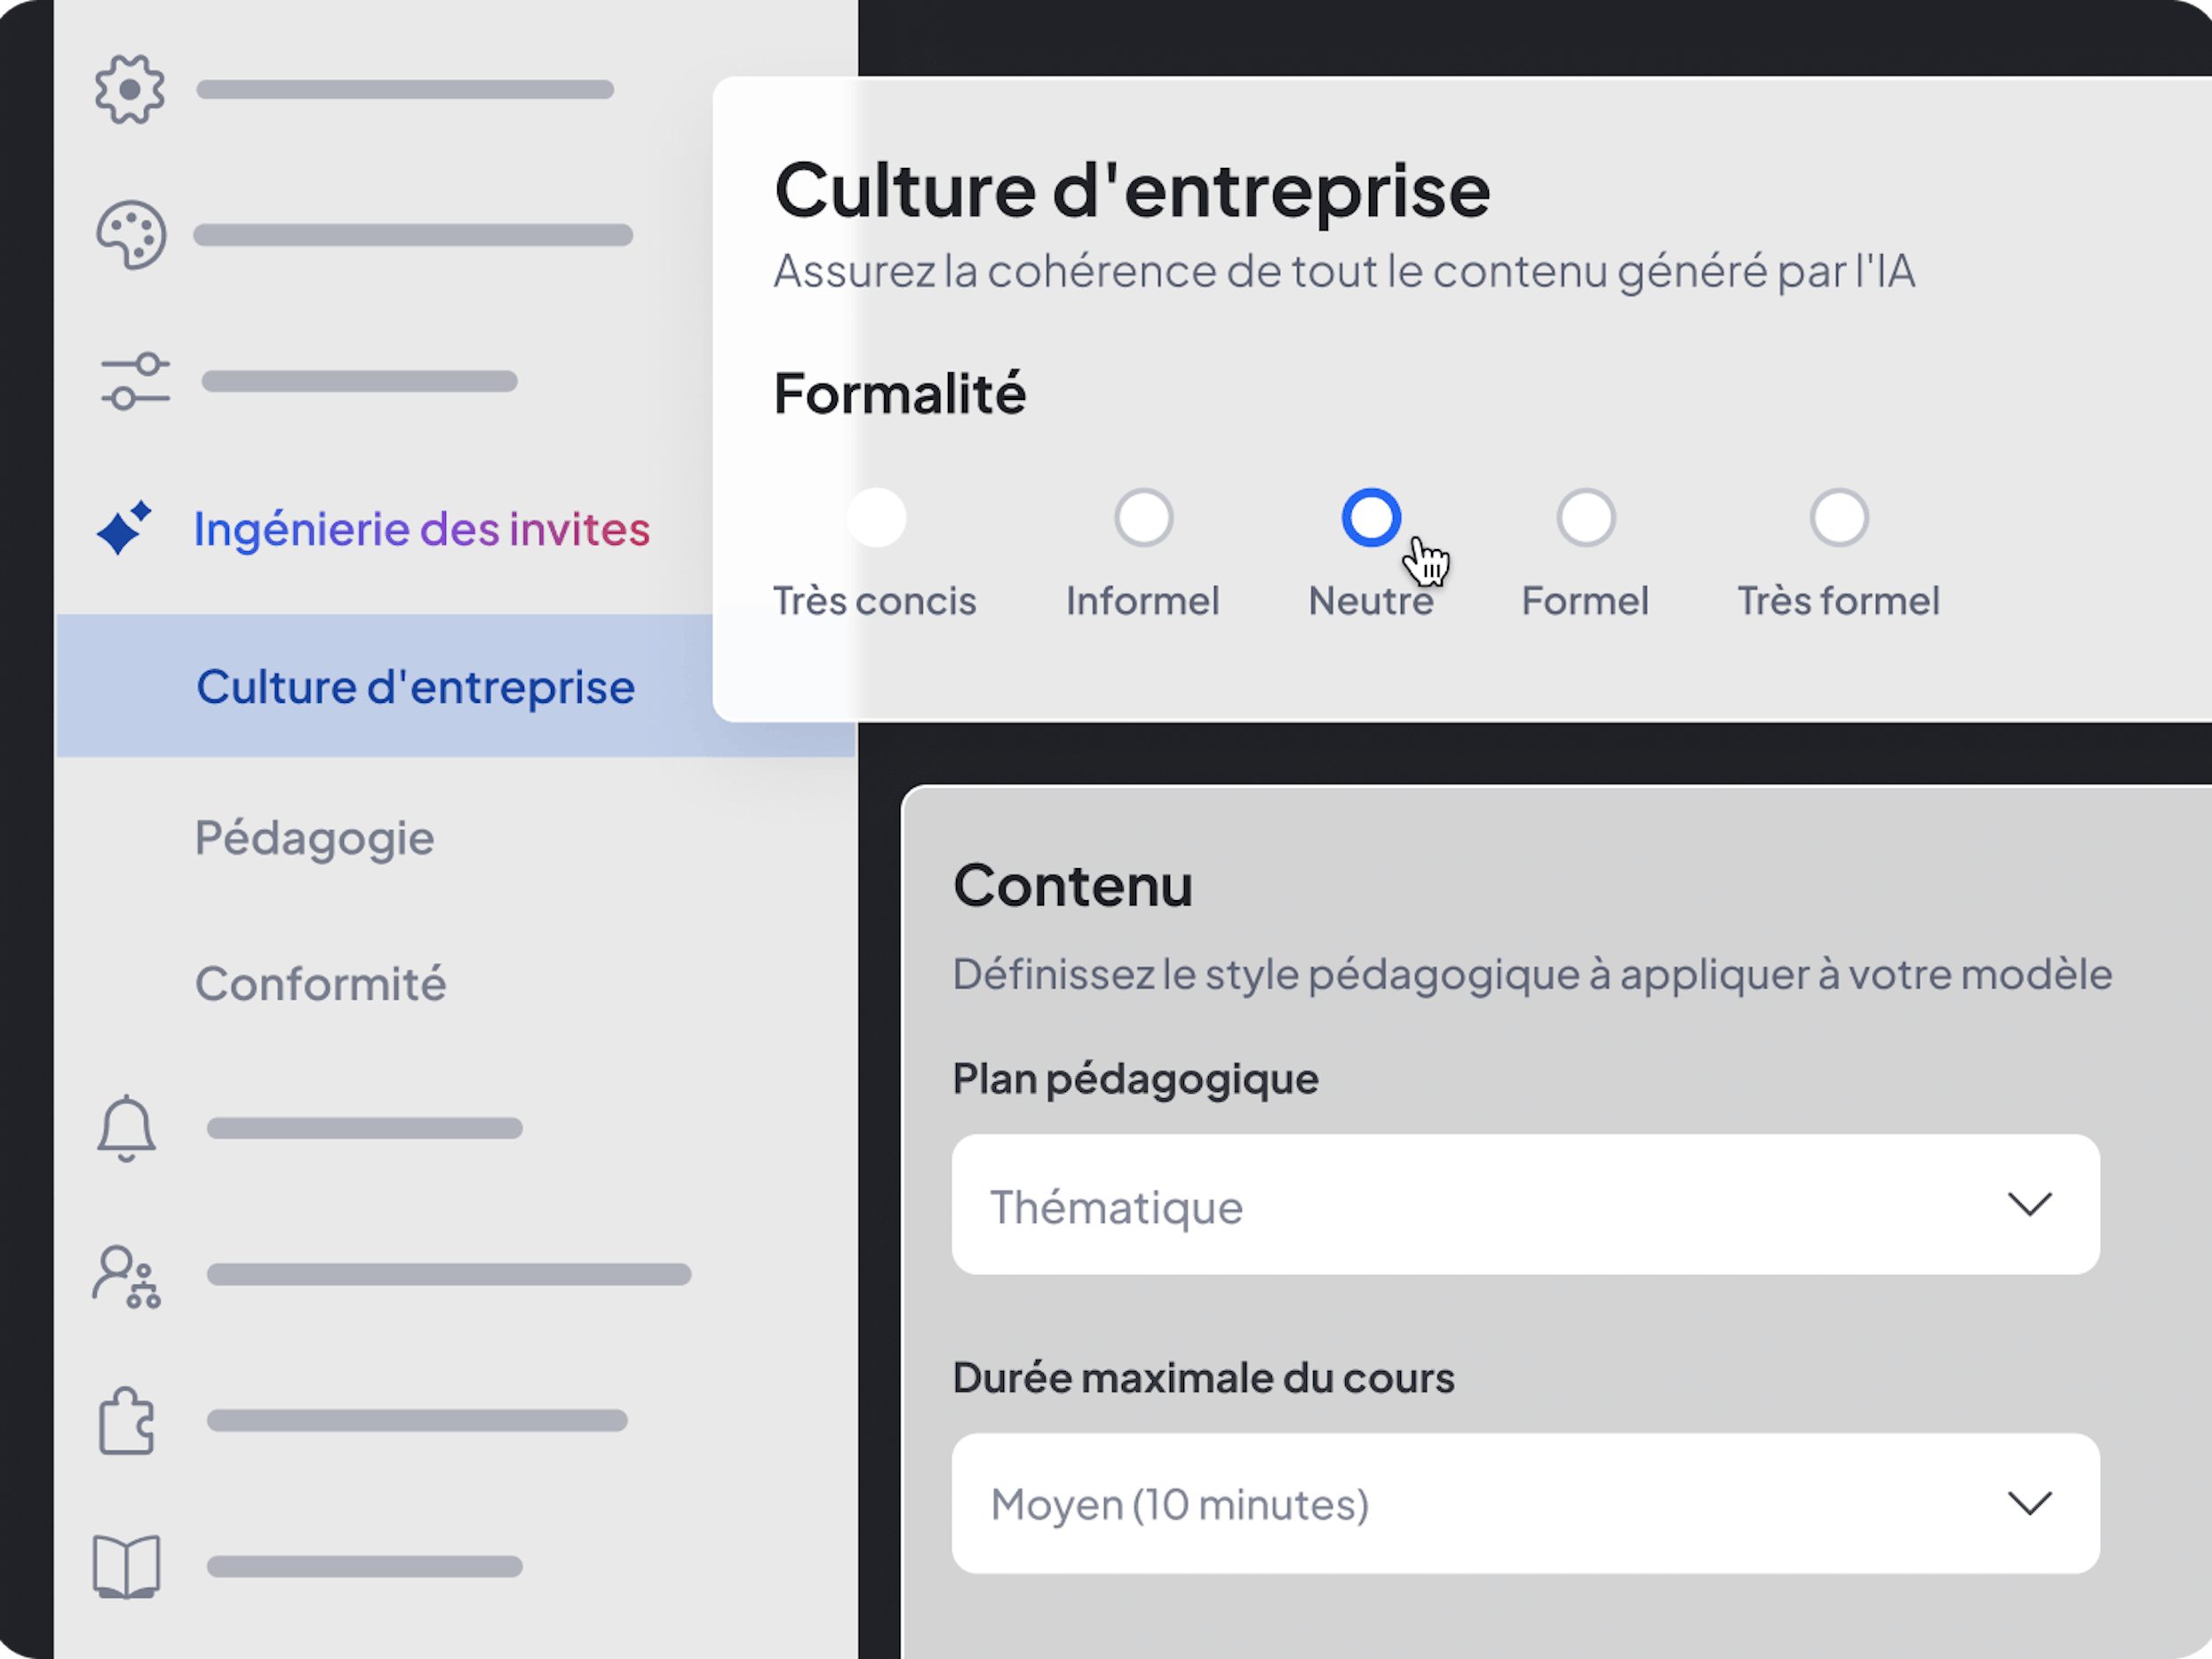Click the settings gear icon in sidebar
The height and width of the screenshot is (1659, 2212).
pyautogui.click(x=129, y=90)
